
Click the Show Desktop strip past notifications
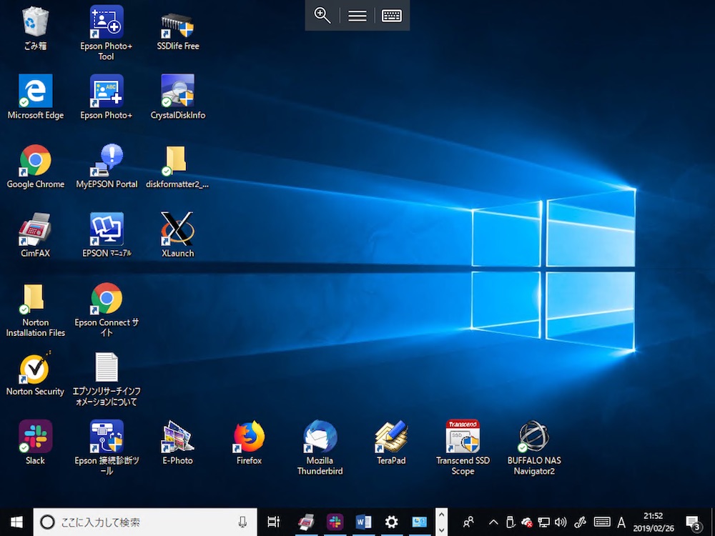click(x=712, y=522)
